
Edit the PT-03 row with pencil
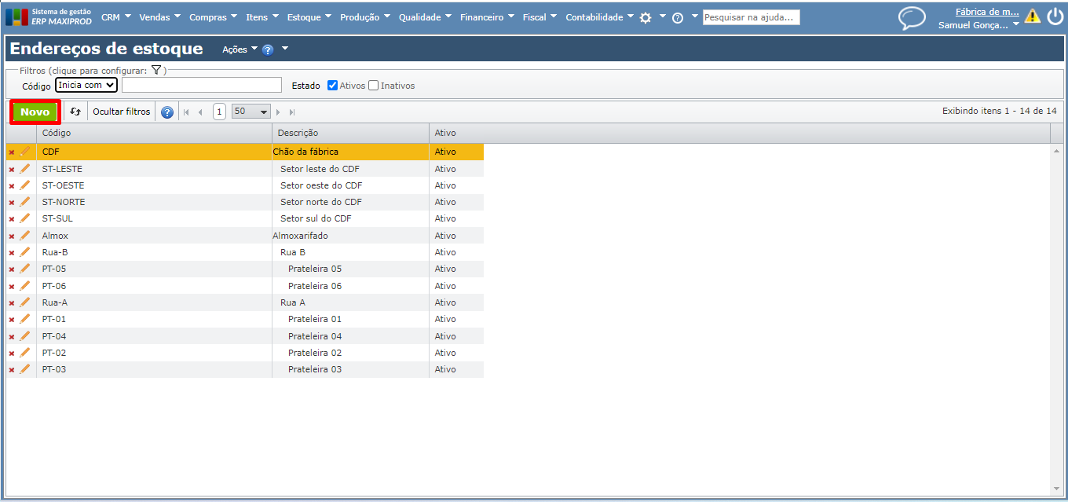(x=25, y=369)
